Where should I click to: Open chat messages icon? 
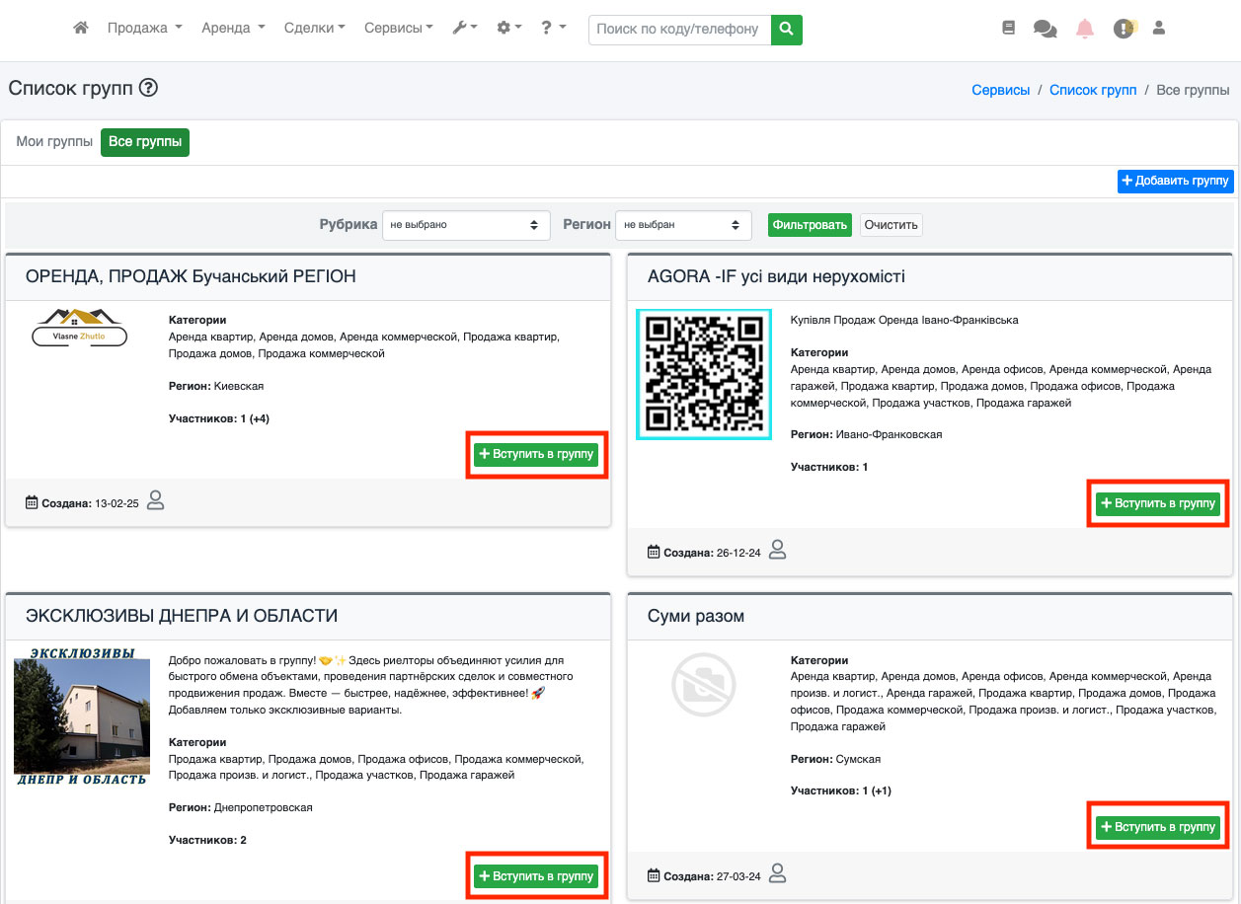(x=1045, y=29)
